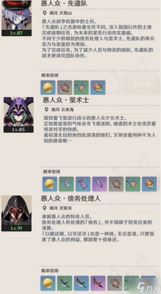Open the 债务处理人 Lv.91 enemy portrait
The height and width of the screenshot is (294, 161).
click(x=16, y=213)
